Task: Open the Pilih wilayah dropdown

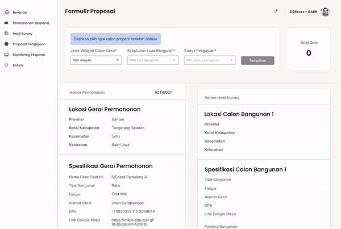Action: [x=96, y=60]
